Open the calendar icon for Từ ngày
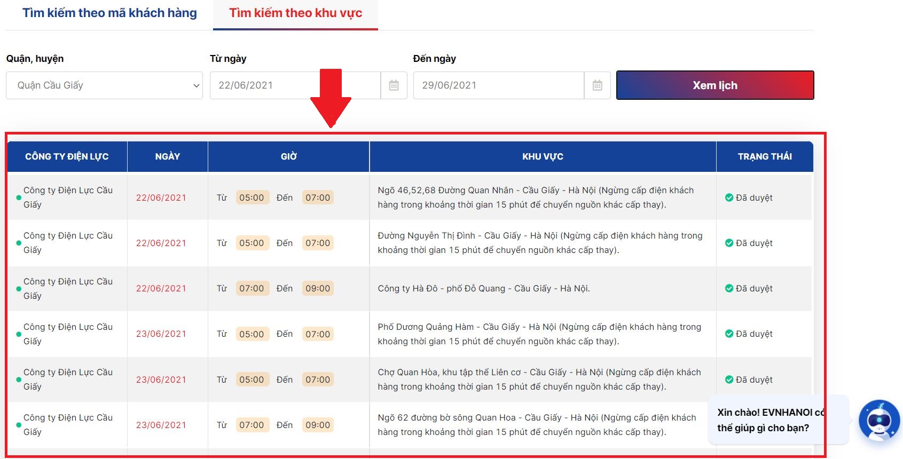This screenshot has width=903, height=459. [x=394, y=85]
